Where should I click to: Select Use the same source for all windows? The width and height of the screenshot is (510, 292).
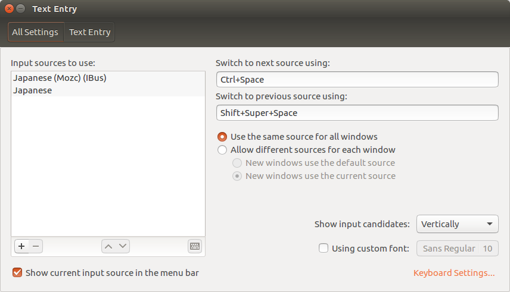222,137
